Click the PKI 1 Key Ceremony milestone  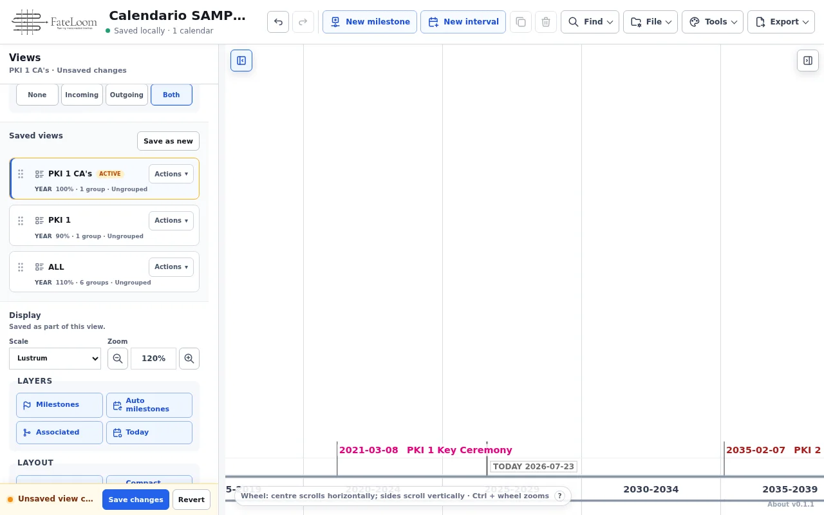point(426,450)
